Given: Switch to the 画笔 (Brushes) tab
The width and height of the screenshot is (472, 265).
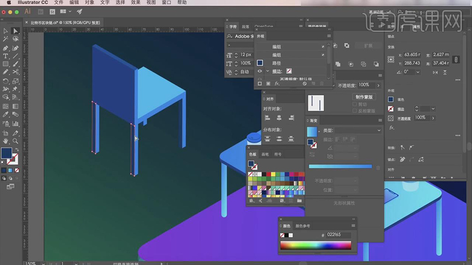Looking at the screenshot, I should (265, 154).
